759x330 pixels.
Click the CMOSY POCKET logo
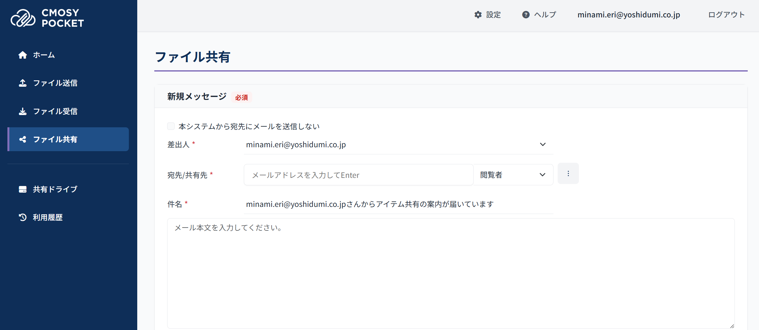point(47,18)
